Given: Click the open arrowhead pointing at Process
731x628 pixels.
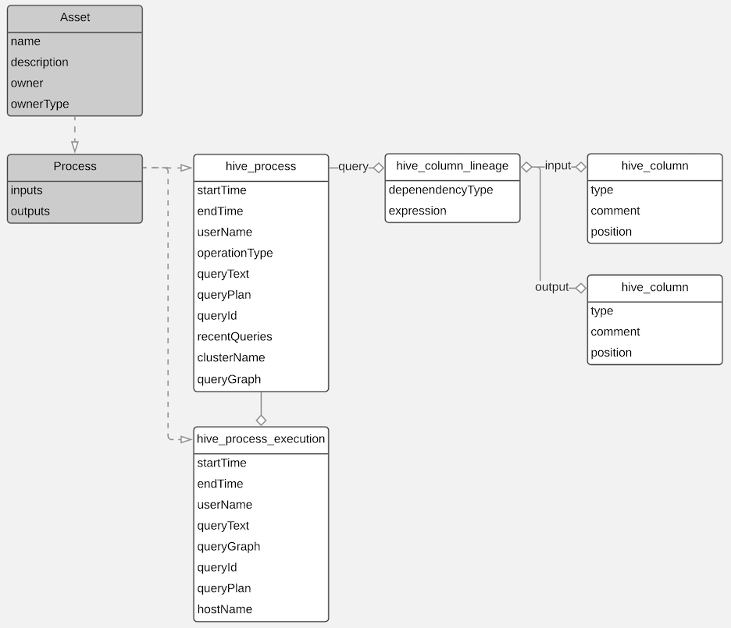Looking at the screenshot, I should pyautogui.click(x=75, y=145).
